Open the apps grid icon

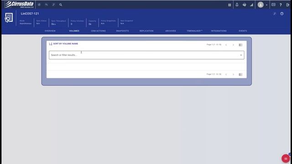pos(229,5)
